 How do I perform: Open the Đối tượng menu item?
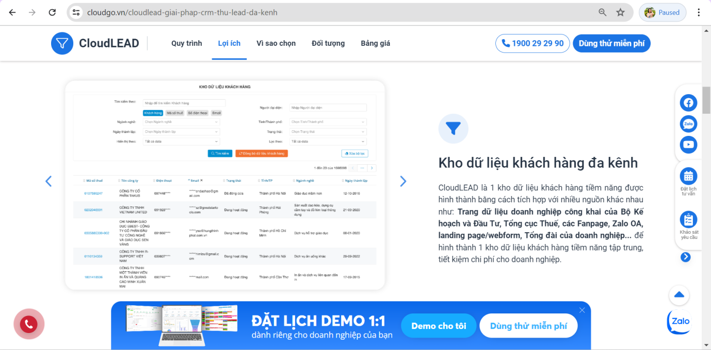(x=328, y=43)
